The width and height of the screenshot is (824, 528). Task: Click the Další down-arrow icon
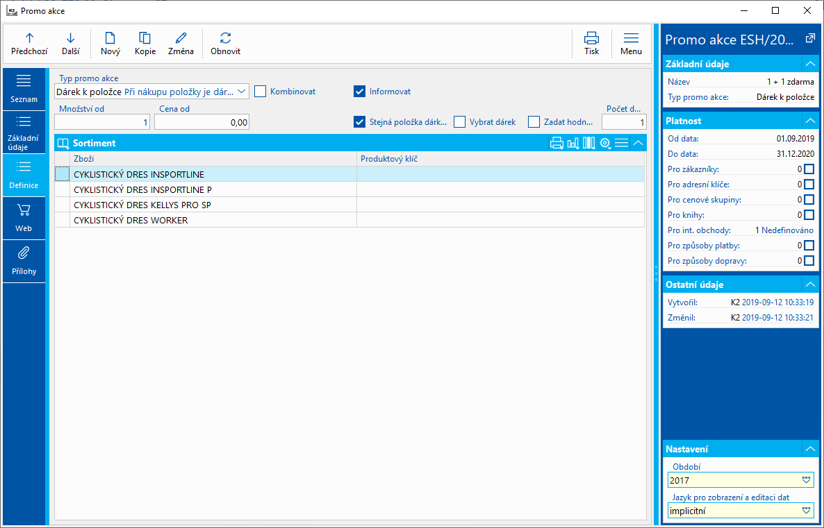(70, 38)
